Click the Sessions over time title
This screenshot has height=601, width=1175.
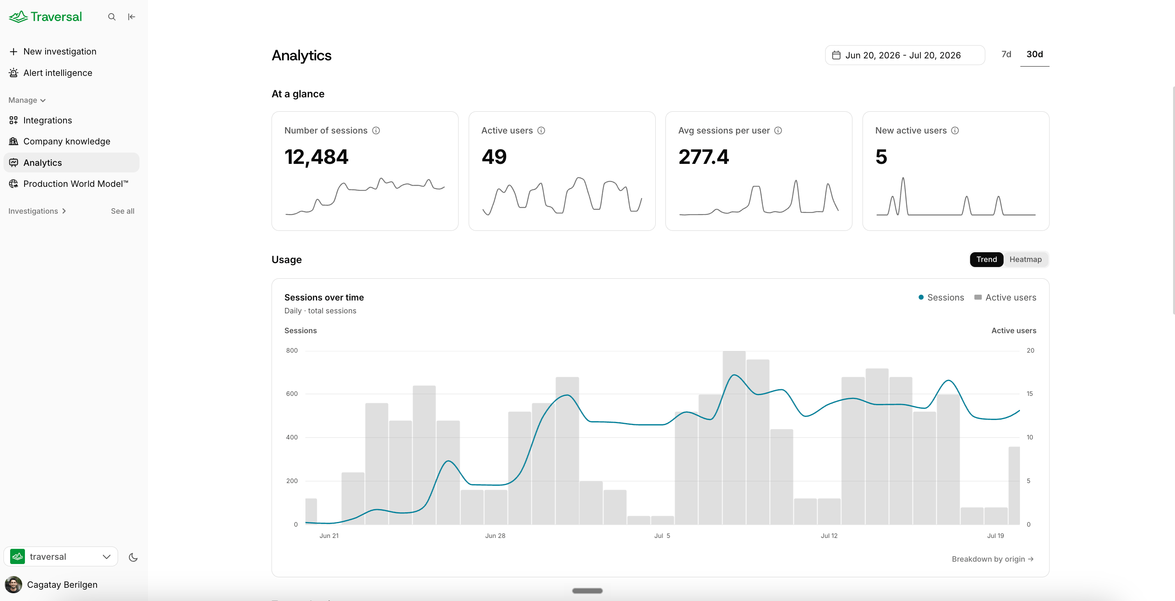(324, 297)
